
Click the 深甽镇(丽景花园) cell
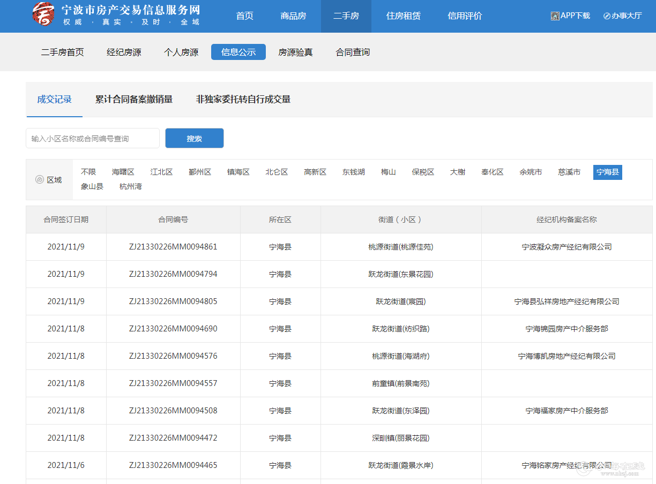[x=401, y=438]
